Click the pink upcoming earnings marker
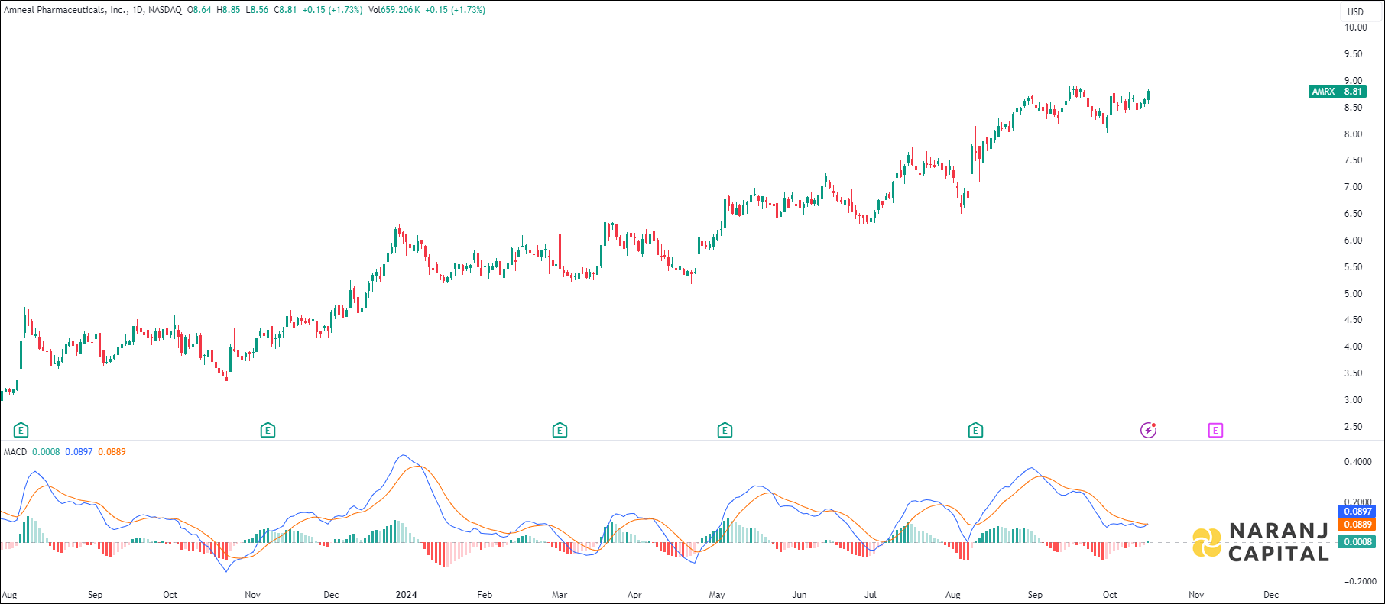 [1215, 430]
